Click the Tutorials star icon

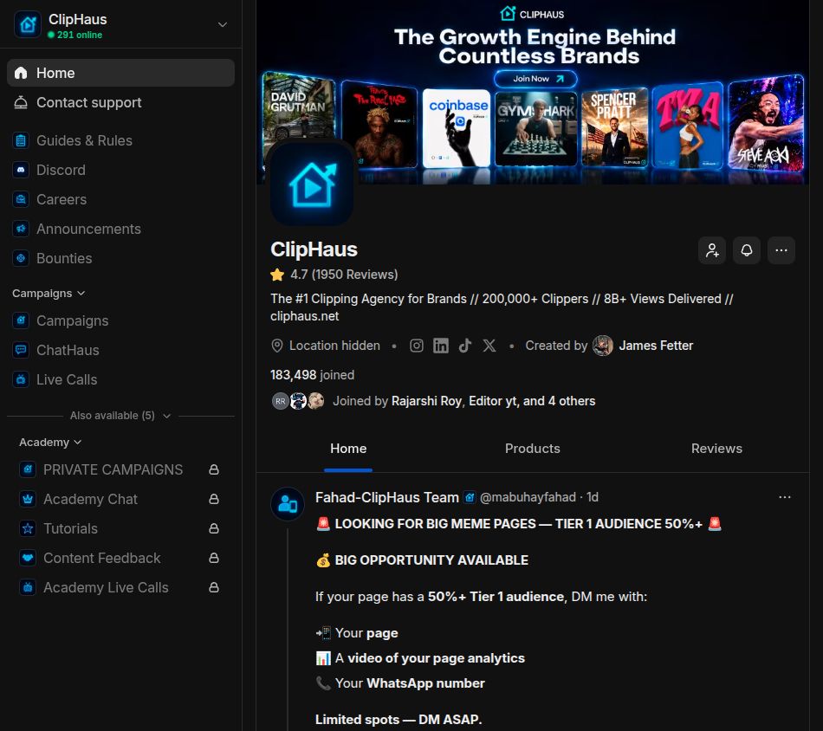pos(28,528)
